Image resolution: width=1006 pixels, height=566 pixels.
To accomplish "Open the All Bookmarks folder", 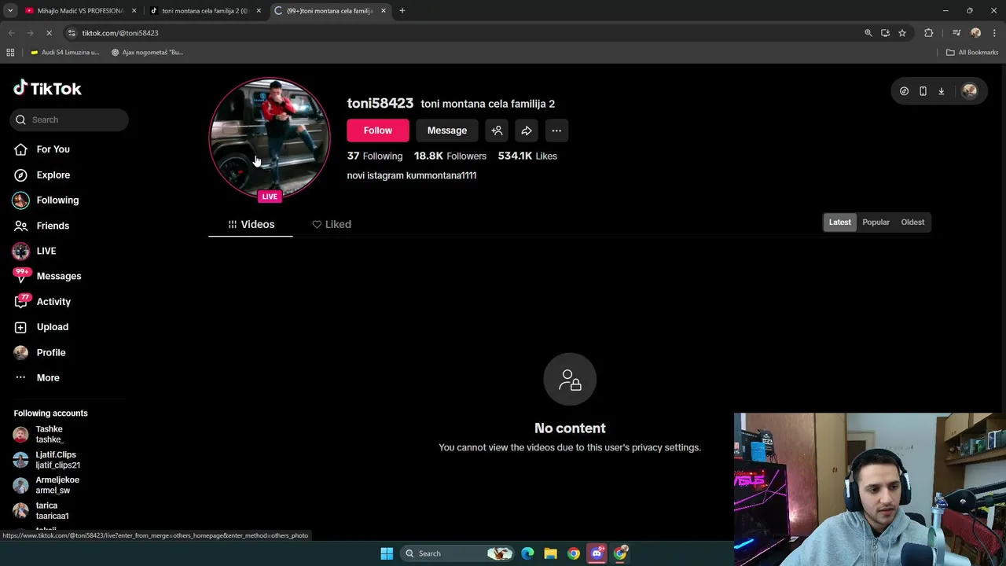I will click(x=972, y=53).
